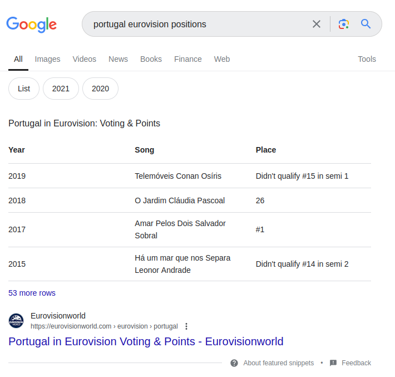Filter results with the List chip
This screenshot has height=377, width=395.
tap(24, 89)
